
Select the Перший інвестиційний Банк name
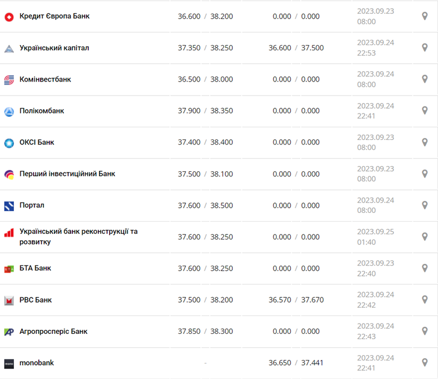(x=67, y=174)
